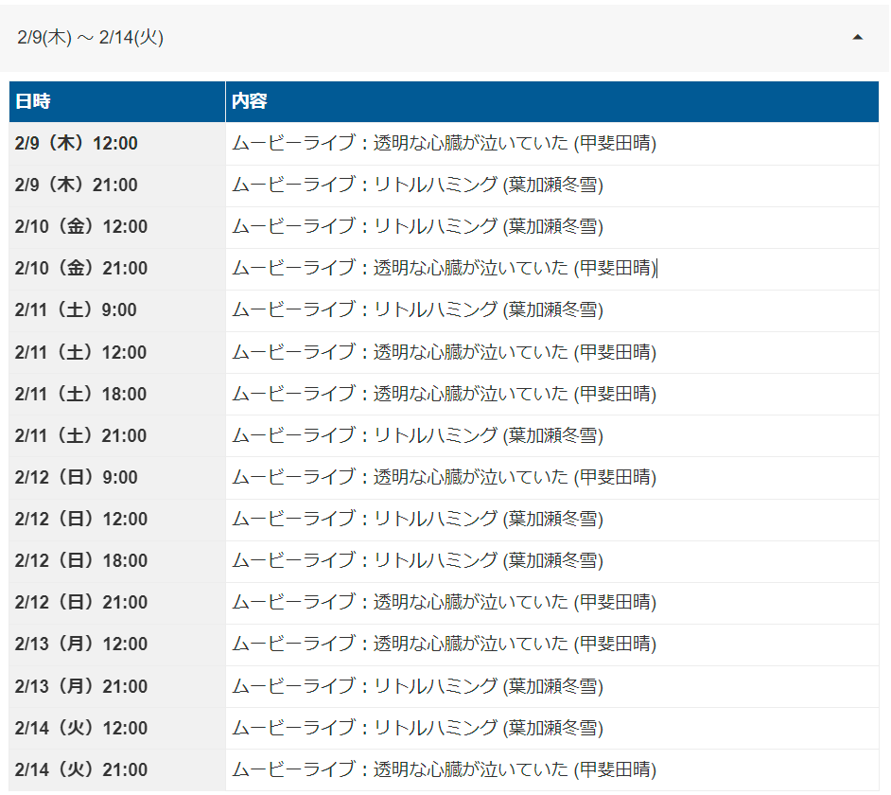
Task: Collapse the 2/9(木) ～ 2/14(火) accordion arrow
Action: click(858, 38)
